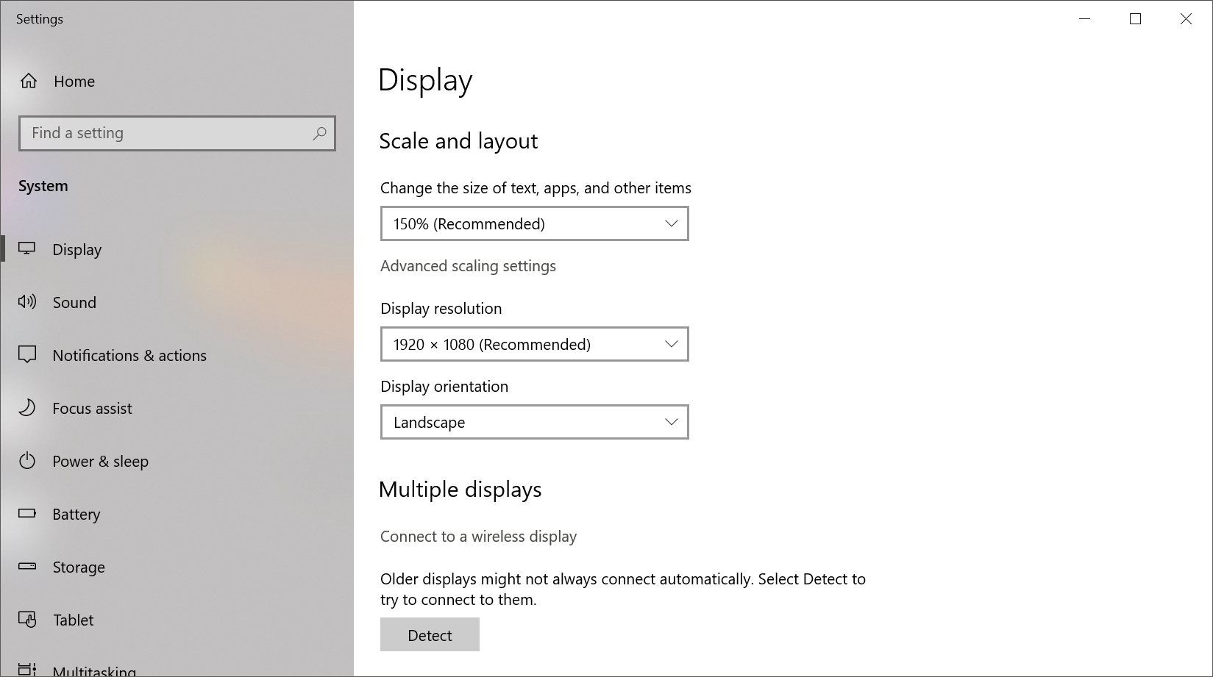Select Display label in sidebar

[77, 250]
